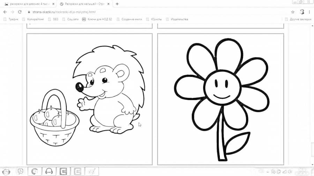Open the Ключи для НОД 32 bookmark

[97, 19]
